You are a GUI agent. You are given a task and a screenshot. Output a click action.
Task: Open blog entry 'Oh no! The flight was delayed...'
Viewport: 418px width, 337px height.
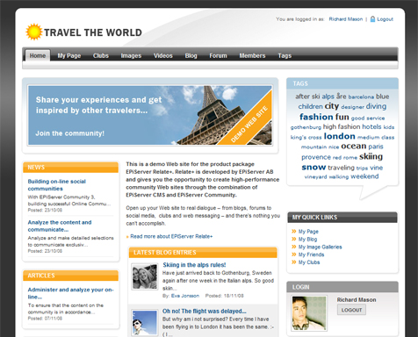click(x=205, y=311)
